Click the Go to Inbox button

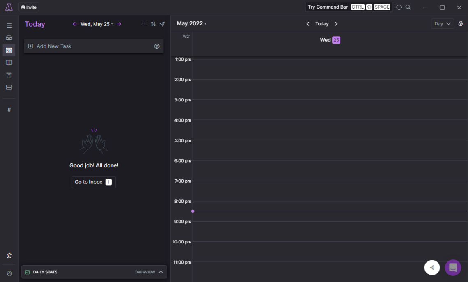click(x=94, y=182)
